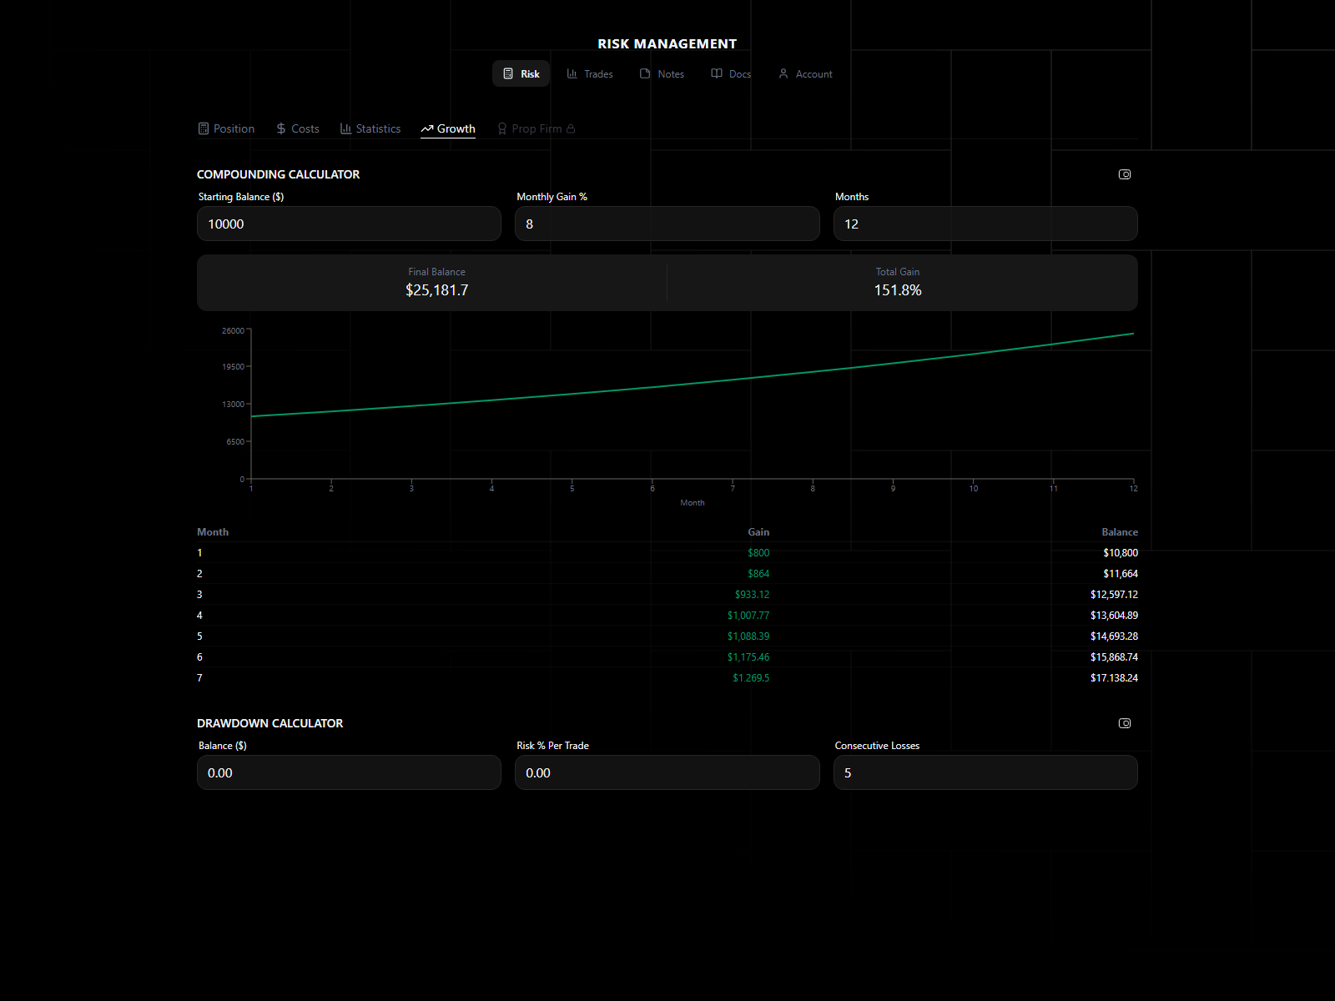Select the Risk calculator icon
Viewport: 1335px width, 1001px height.
509,73
